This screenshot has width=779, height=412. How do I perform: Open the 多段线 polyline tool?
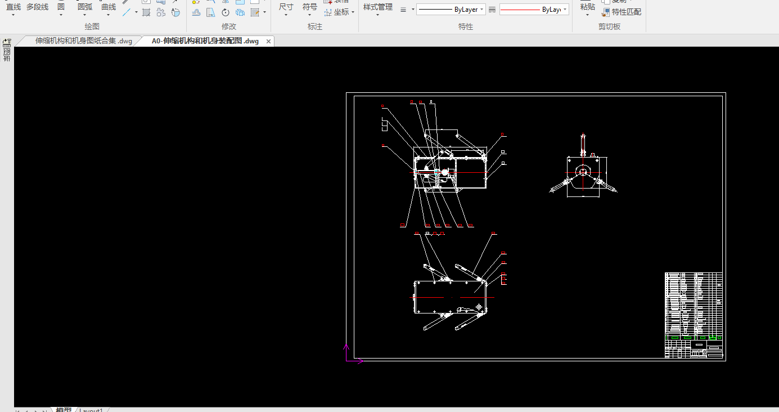point(38,7)
